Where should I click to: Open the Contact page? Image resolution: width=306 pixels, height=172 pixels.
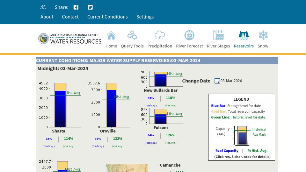pos(70,17)
